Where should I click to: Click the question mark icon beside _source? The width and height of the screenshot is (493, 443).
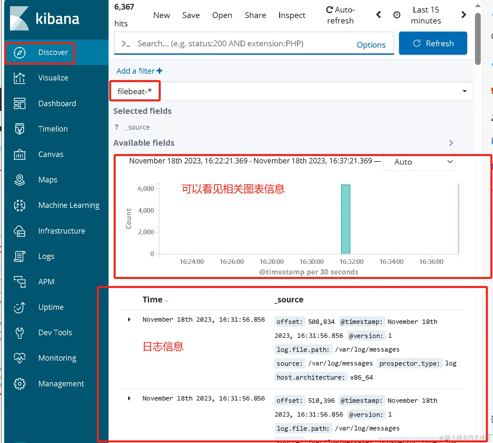117,127
